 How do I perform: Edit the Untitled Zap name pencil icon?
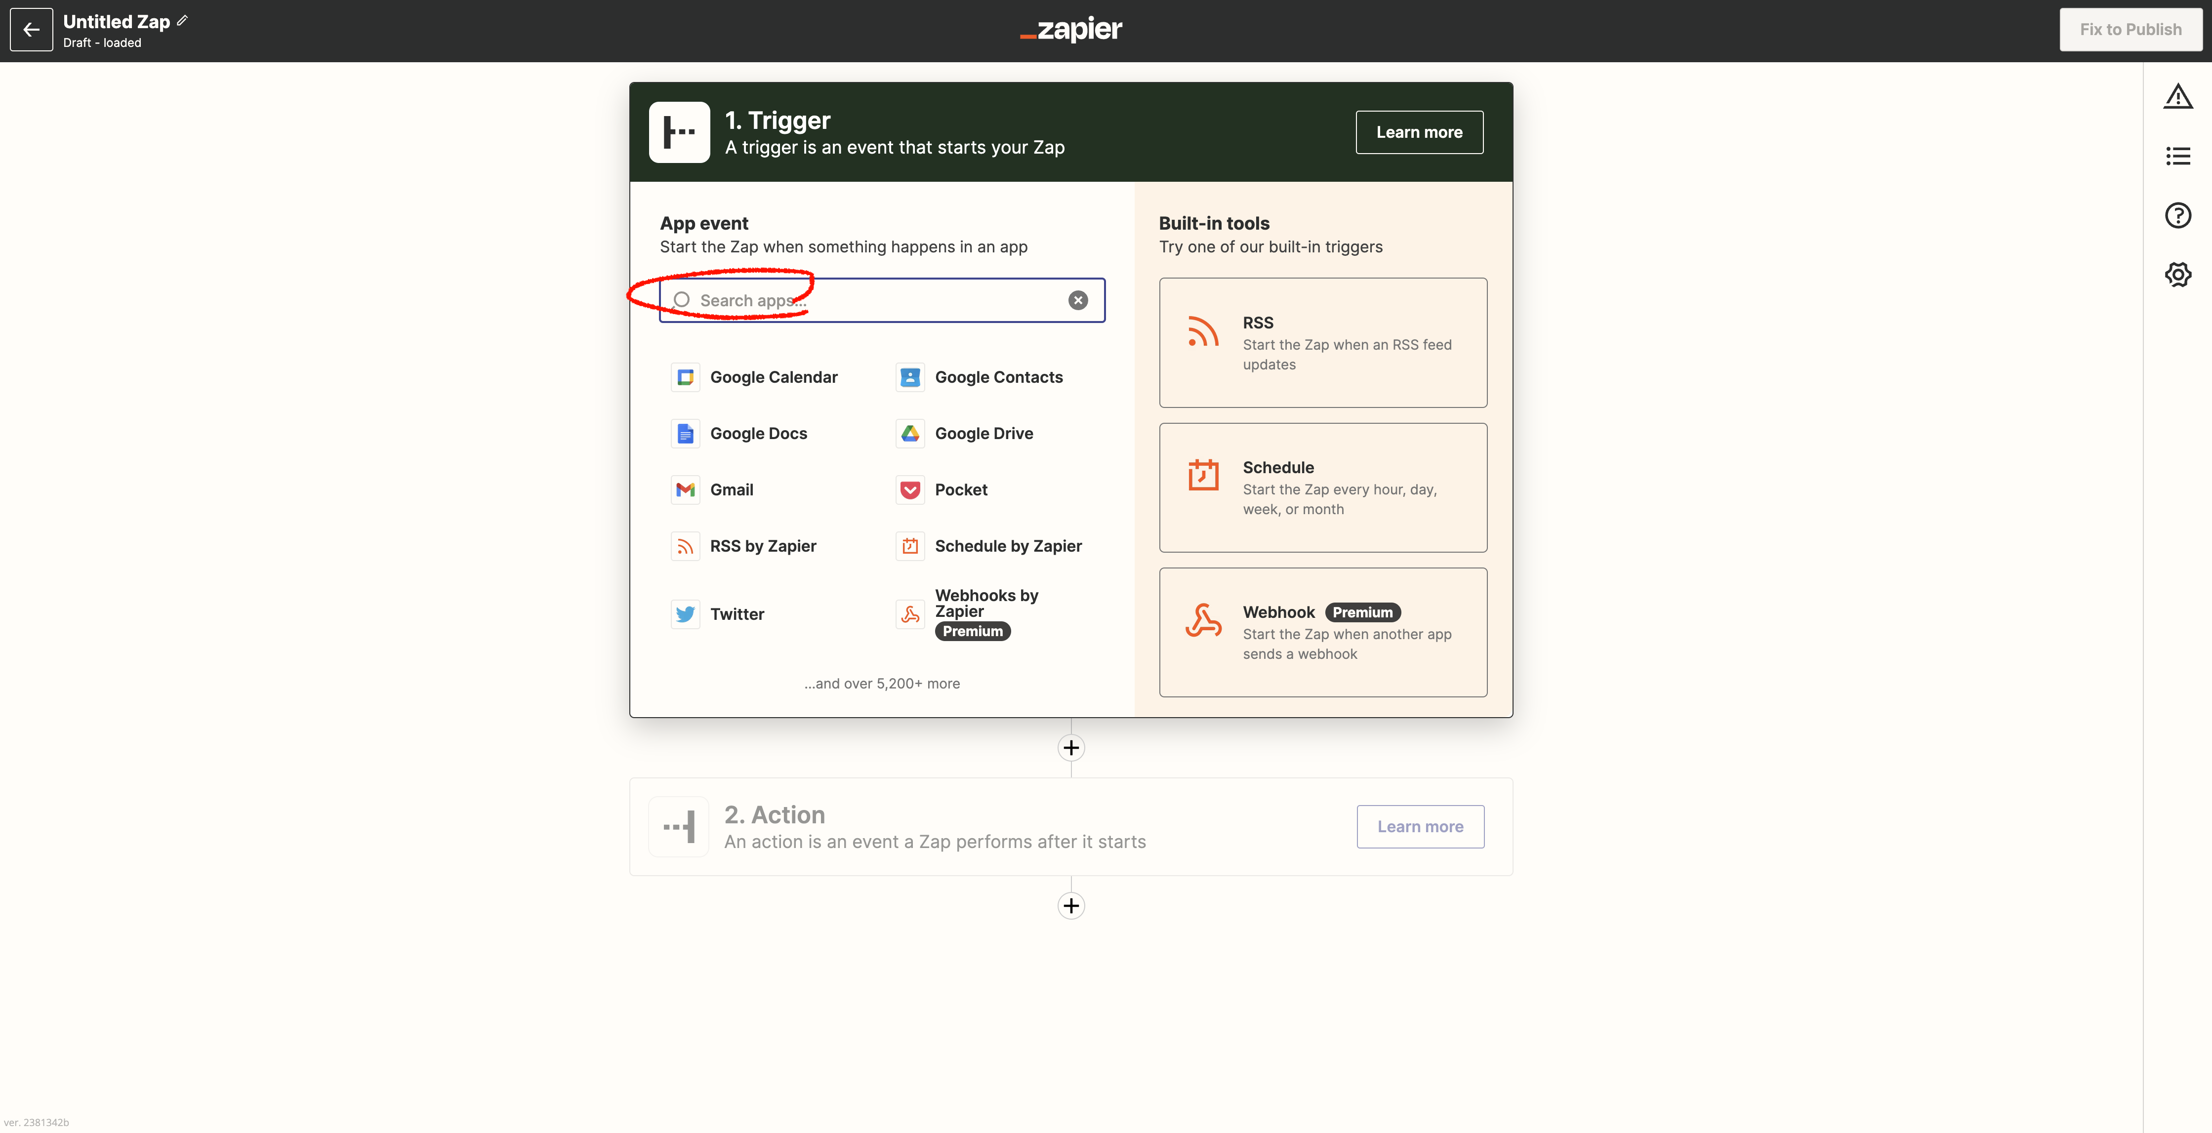(182, 21)
